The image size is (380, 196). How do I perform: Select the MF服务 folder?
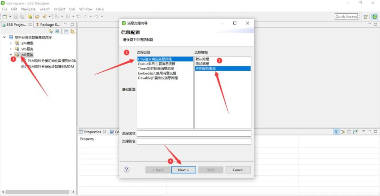(27, 55)
